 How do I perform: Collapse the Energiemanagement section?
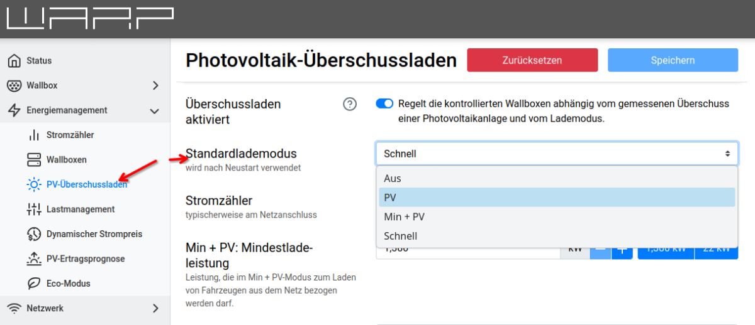tap(155, 110)
